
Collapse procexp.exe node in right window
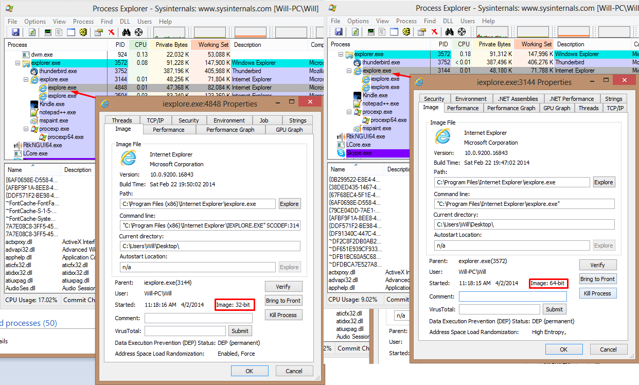349,112
